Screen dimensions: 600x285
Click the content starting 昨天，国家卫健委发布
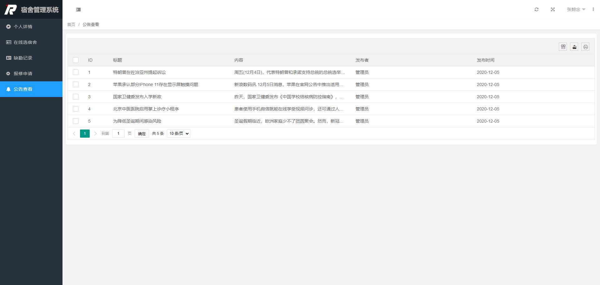[x=289, y=97]
